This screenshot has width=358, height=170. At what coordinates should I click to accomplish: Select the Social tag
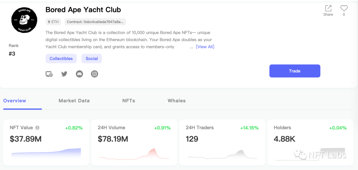(92, 59)
